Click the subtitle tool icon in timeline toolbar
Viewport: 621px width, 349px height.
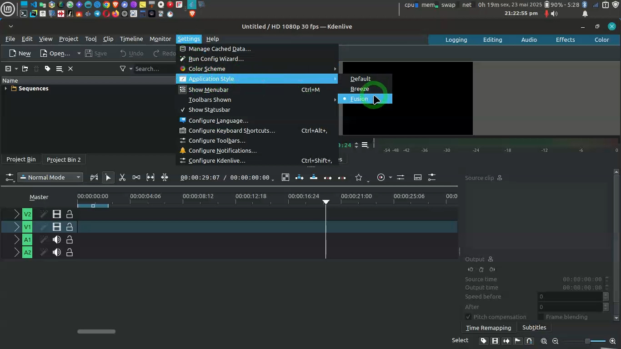(417, 178)
